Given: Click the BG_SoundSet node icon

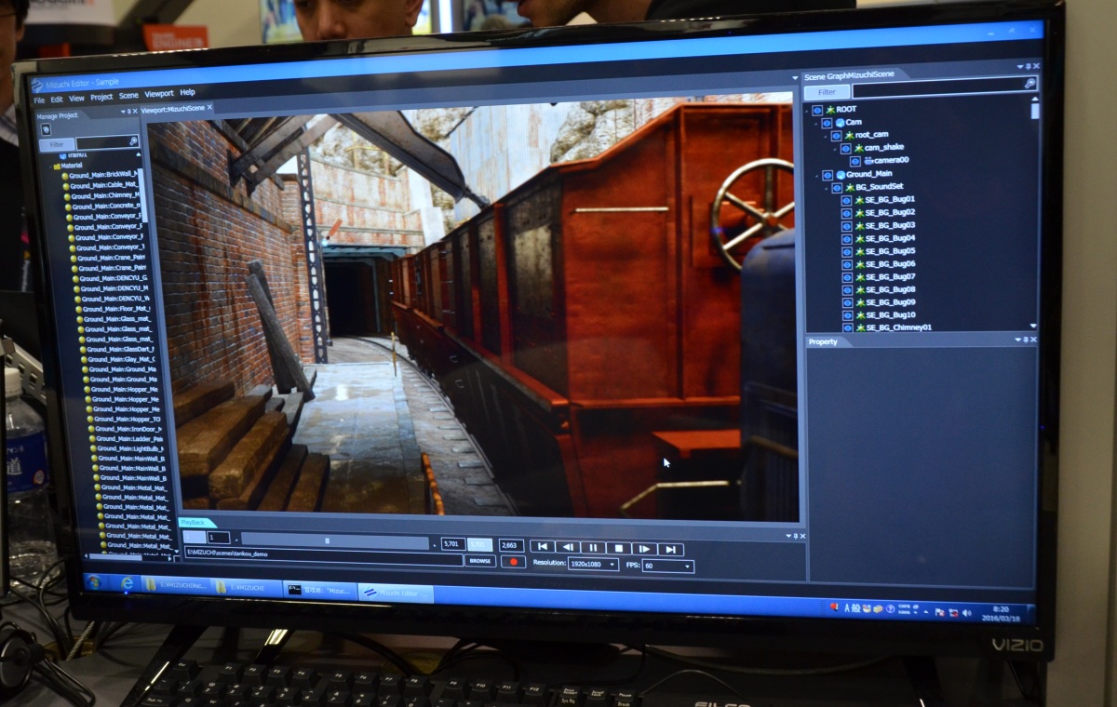Looking at the screenshot, I should coord(849,188).
